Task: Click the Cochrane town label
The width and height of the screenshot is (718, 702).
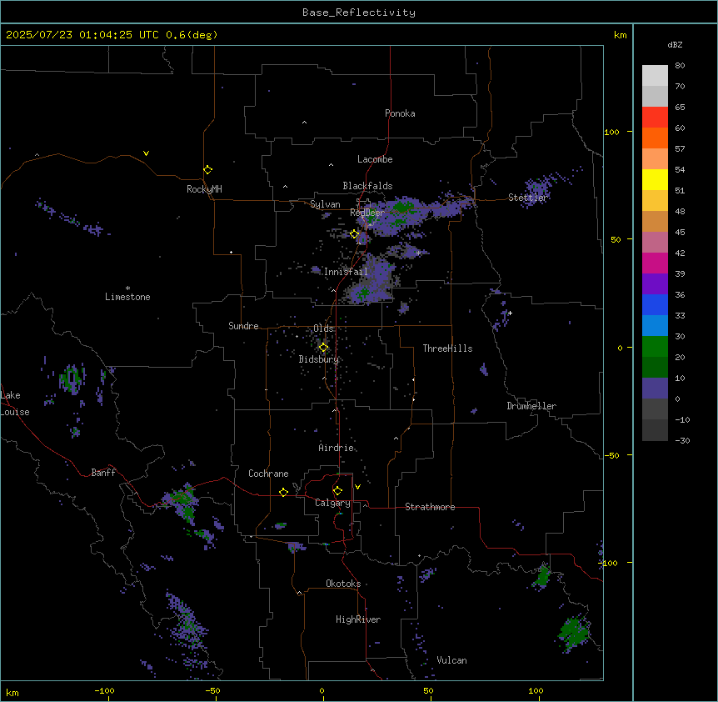Action: click(x=268, y=474)
